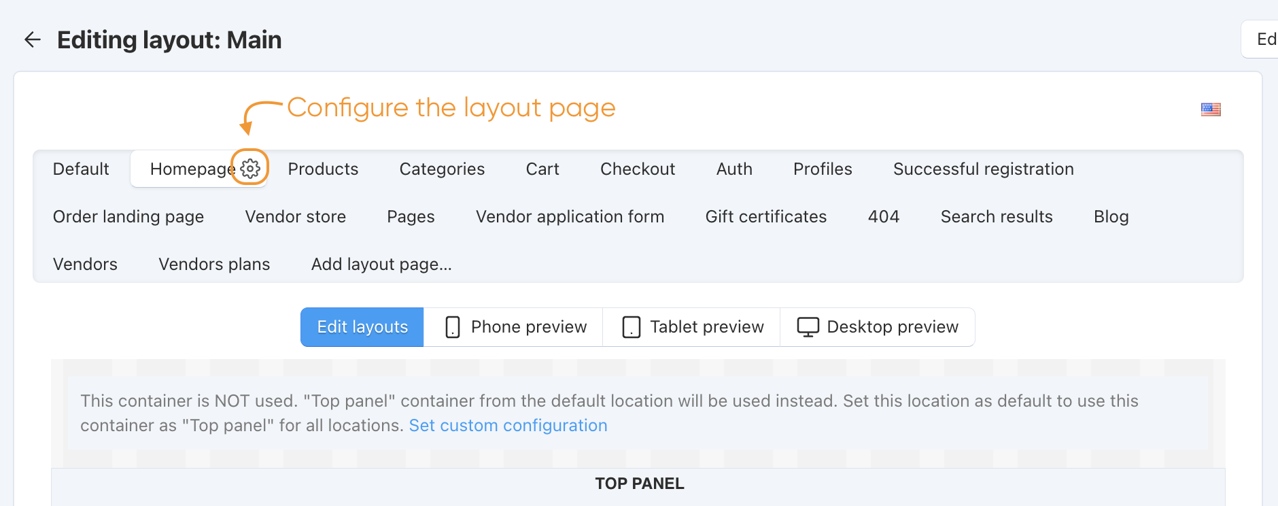Go back using the left arrow
1278x506 pixels.
click(33, 39)
